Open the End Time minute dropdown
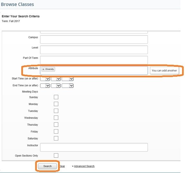Image resolution: width=185 pixels, height=173 pixels. coord(56,86)
